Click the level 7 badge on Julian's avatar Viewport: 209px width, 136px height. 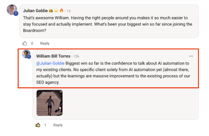(15, 14)
